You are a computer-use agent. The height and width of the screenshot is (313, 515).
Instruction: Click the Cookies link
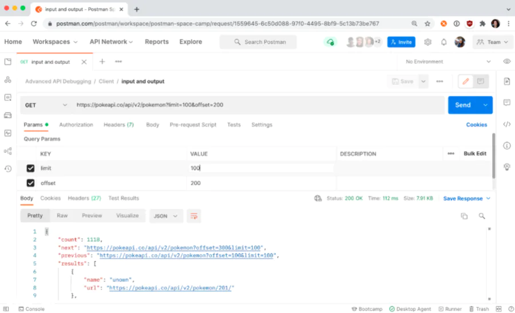(477, 125)
